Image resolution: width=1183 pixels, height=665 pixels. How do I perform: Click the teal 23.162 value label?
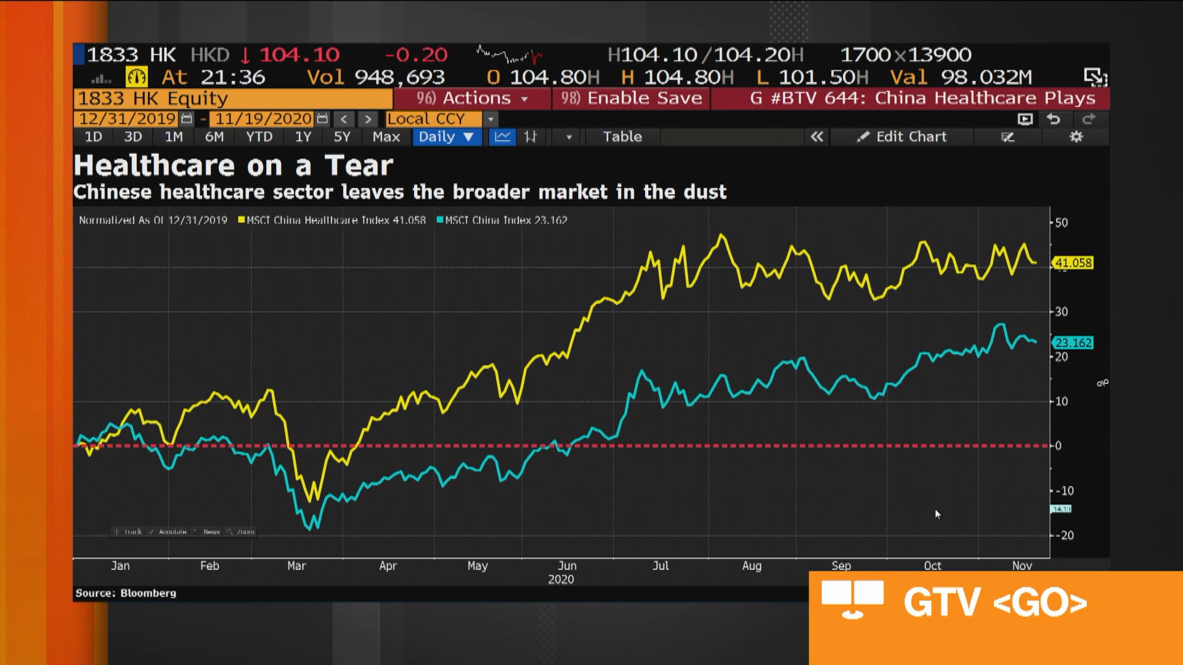point(1073,343)
